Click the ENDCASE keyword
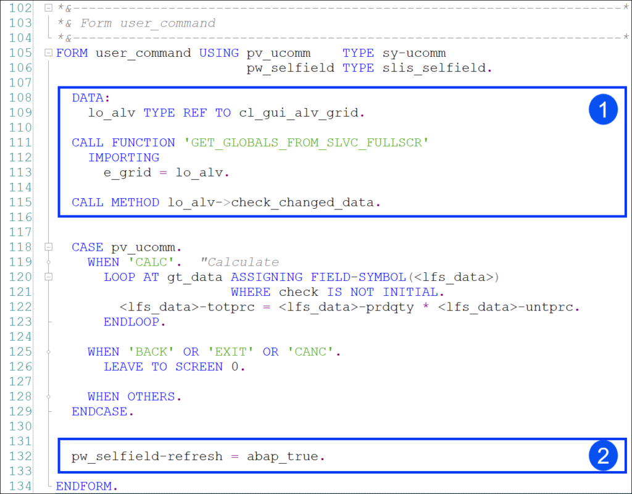 pyautogui.click(x=99, y=411)
